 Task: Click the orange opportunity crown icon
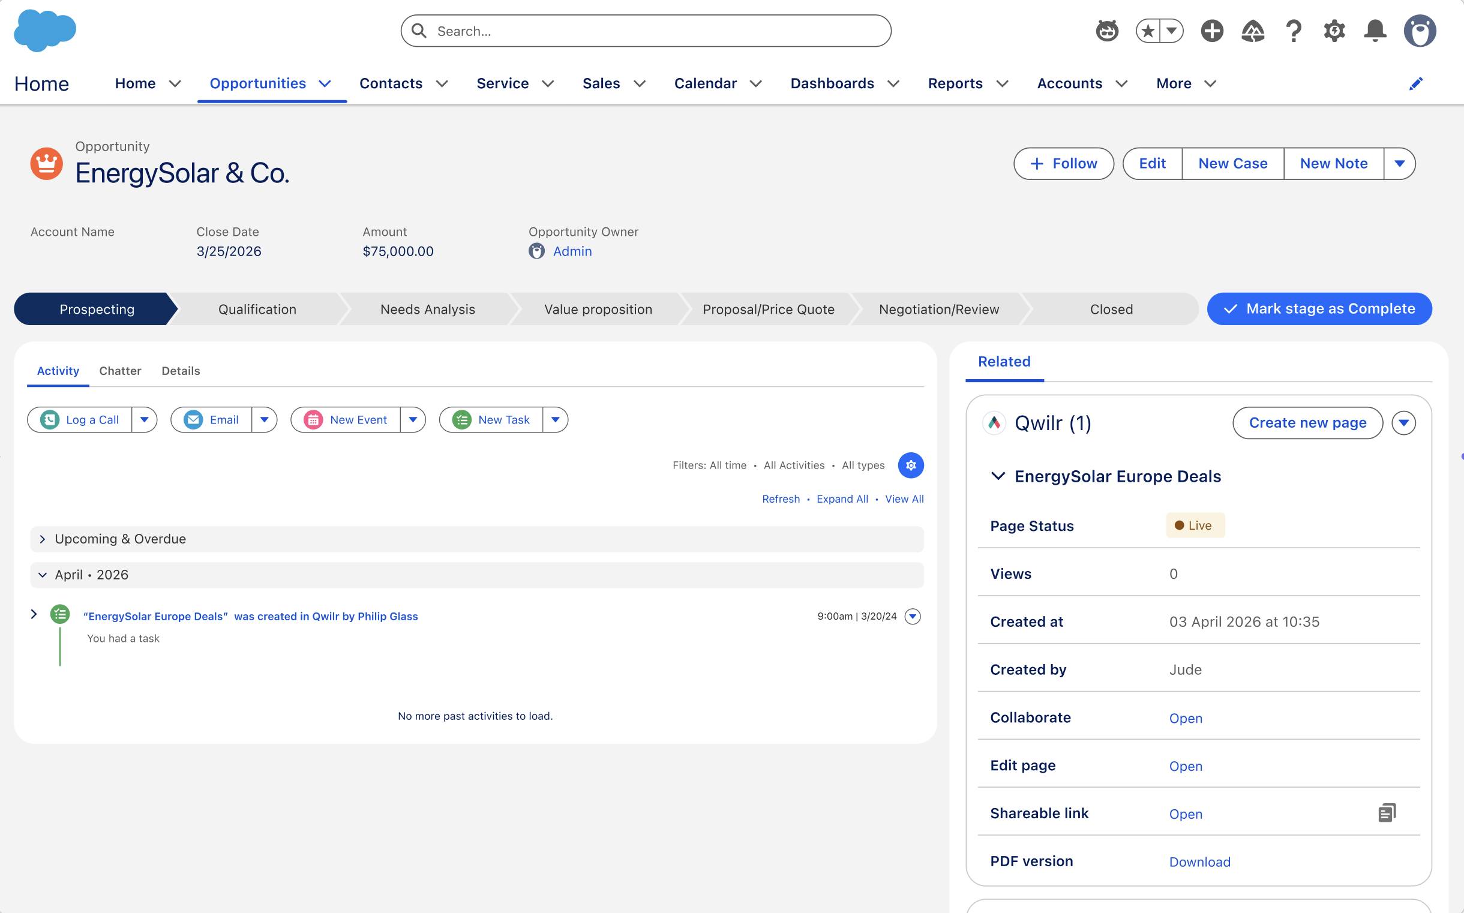47,164
